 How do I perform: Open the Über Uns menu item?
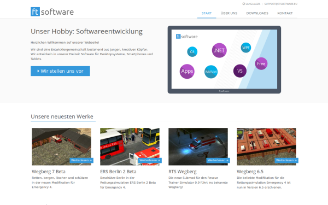pyautogui.click(x=229, y=13)
